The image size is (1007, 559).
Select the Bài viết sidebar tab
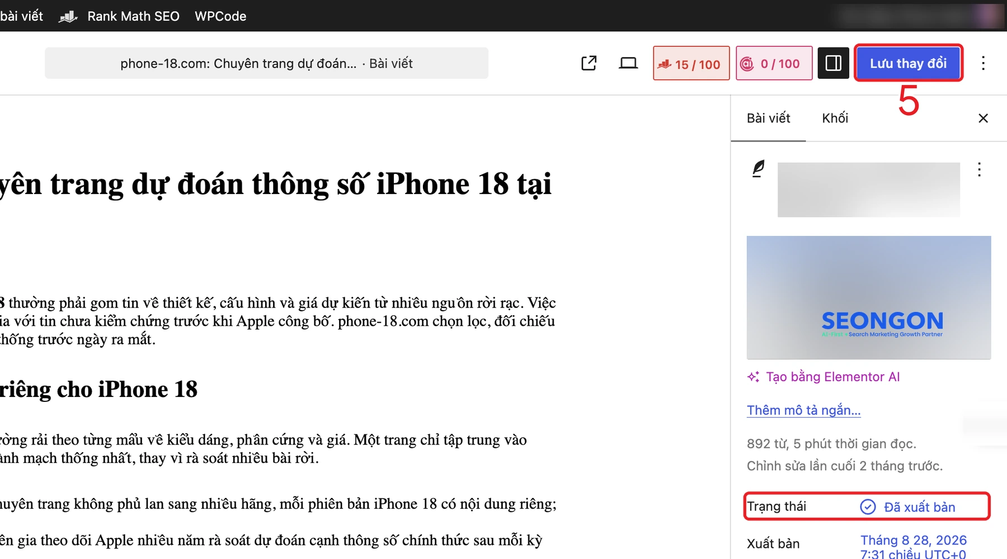coord(768,118)
